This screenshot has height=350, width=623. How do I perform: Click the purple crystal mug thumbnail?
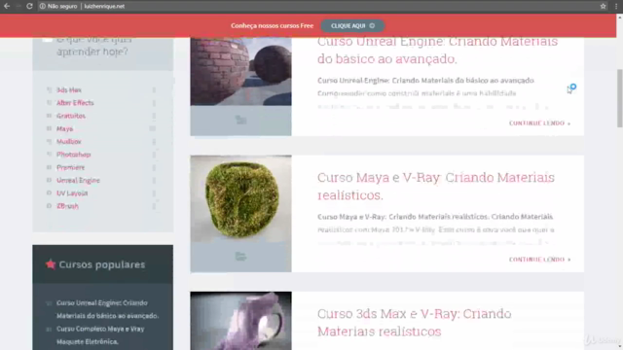point(240,321)
